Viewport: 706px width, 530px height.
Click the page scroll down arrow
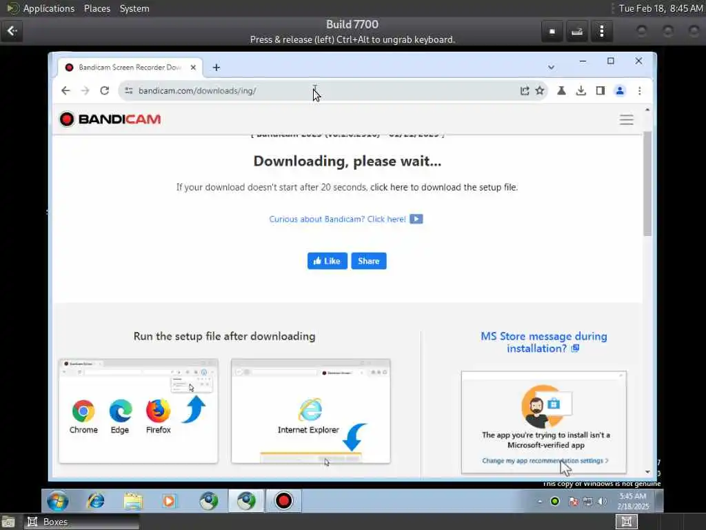[x=647, y=472]
